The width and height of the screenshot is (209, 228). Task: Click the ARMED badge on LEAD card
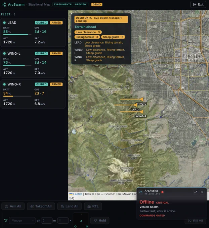coord(56,23)
